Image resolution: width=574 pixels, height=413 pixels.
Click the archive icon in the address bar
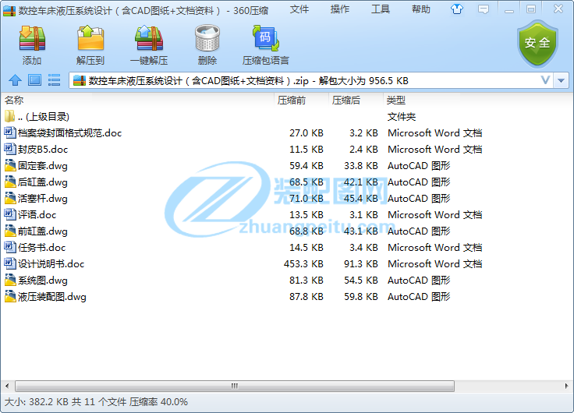click(x=80, y=80)
